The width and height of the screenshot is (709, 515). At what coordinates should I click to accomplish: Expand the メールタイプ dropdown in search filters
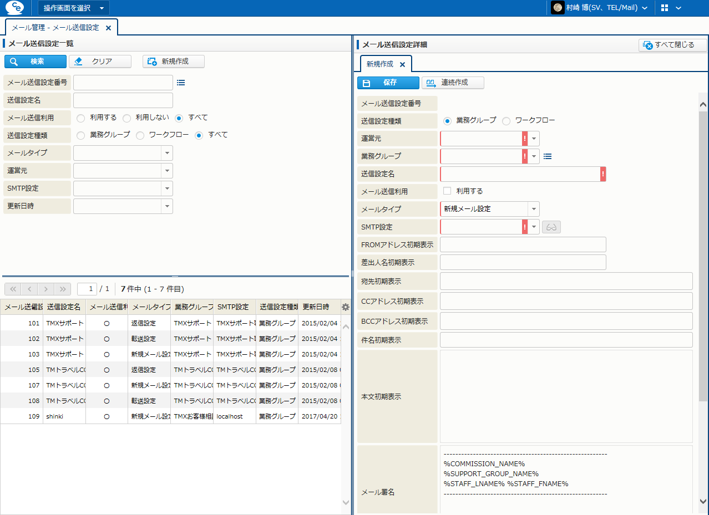[167, 153]
